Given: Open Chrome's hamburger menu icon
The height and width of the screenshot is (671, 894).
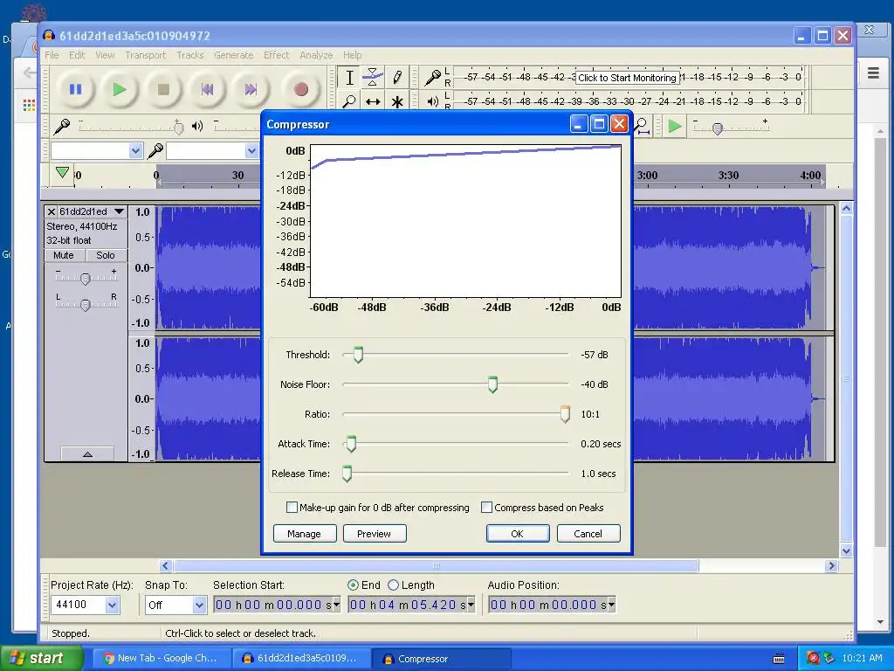Looking at the screenshot, I should coord(873,73).
